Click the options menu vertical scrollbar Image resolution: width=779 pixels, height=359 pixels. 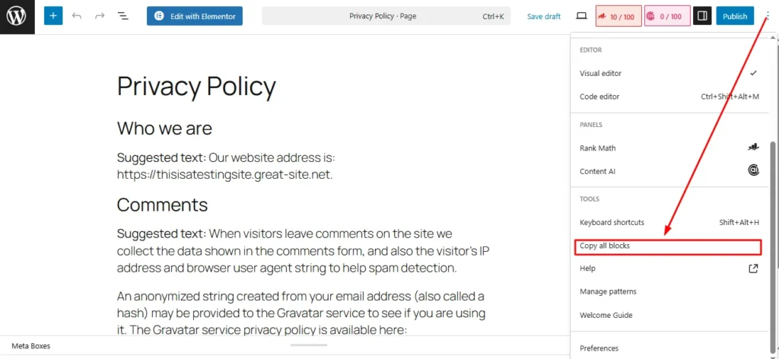click(774, 228)
